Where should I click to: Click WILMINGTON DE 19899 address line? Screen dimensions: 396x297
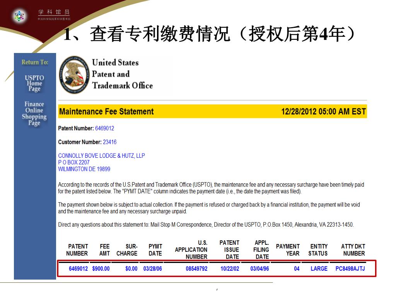[x=84, y=169]
